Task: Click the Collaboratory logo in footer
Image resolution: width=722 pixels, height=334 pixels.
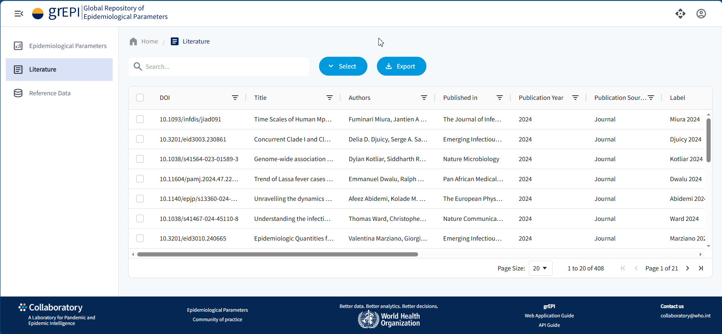Action: (50, 307)
